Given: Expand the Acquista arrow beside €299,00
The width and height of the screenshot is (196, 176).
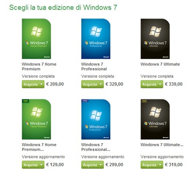Looking at the screenshot, I should 101,165.
